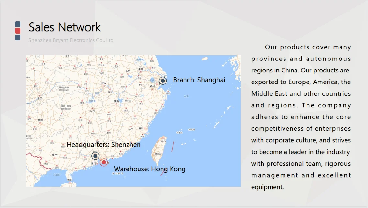This screenshot has height=208, width=368.
Task: Click the text 'Middle East and other countries'
Action: [301, 93]
